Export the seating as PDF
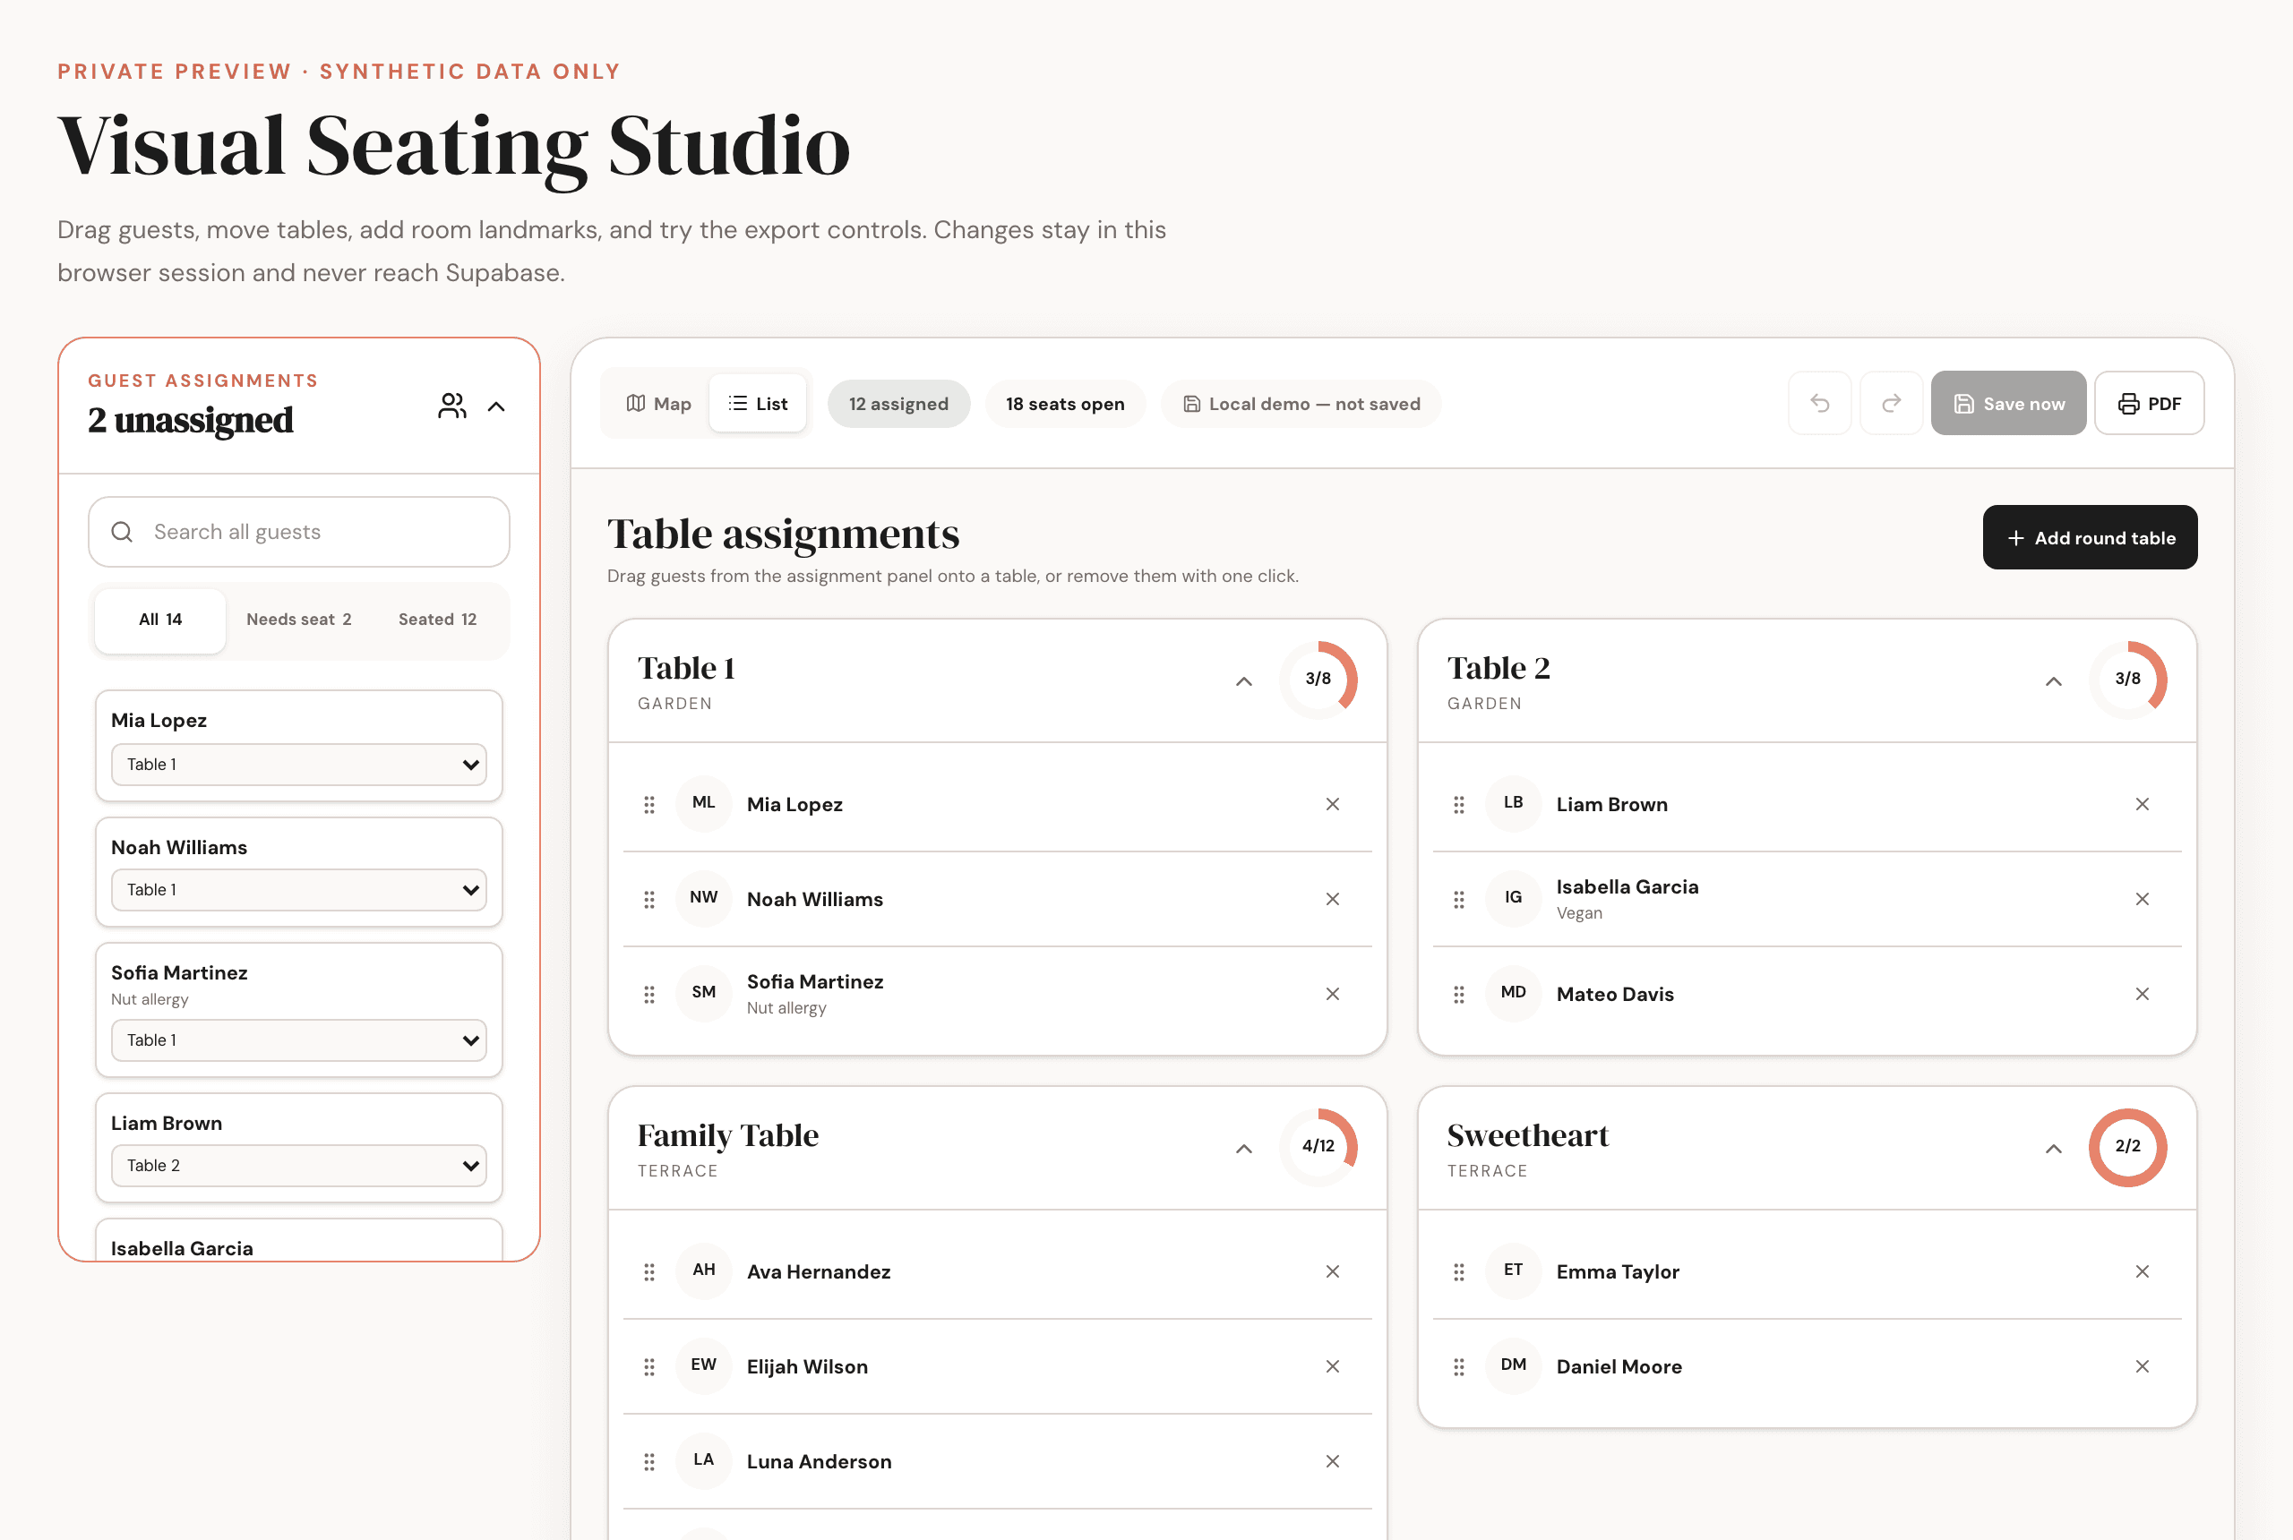The image size is (2293, 1540). [x=2149, y=403]
